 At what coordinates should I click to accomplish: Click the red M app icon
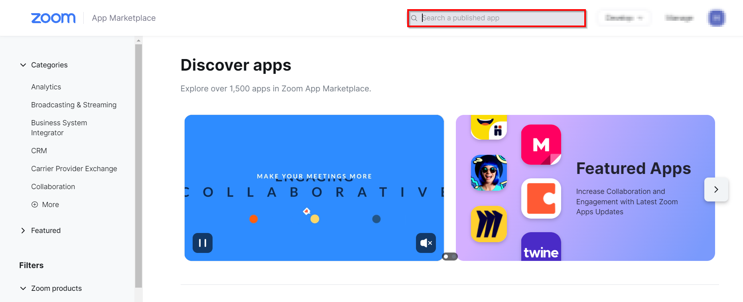(541, 144)
